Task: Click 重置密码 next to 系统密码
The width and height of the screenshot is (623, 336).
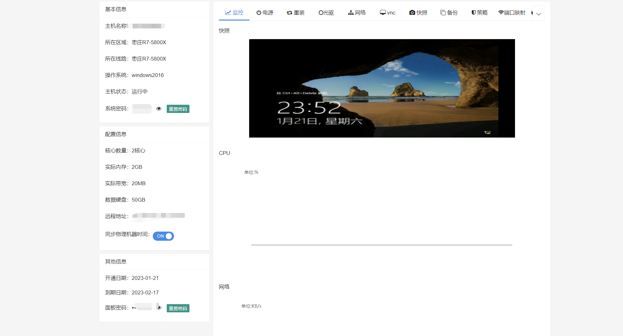Action: pyautogui.click(x=178, y=109)
